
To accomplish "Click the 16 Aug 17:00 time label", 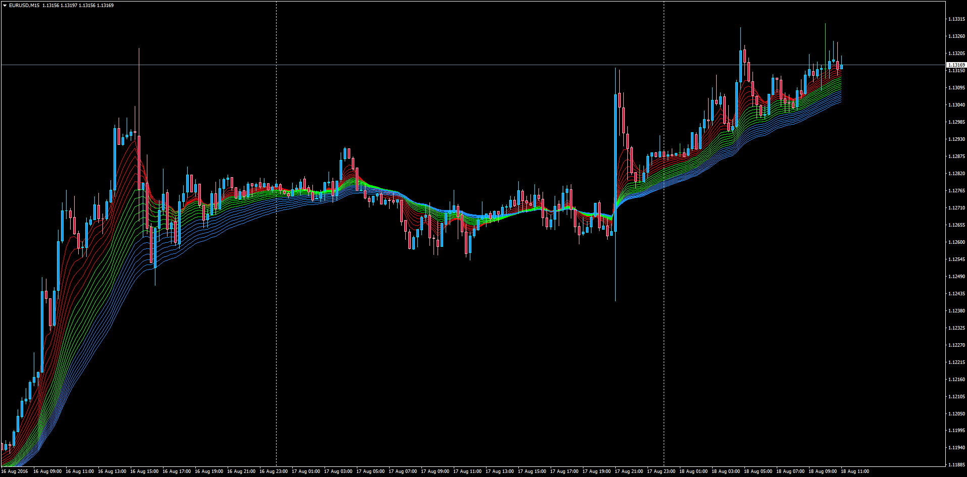I will pyautogui.click(x=177, y=471).
